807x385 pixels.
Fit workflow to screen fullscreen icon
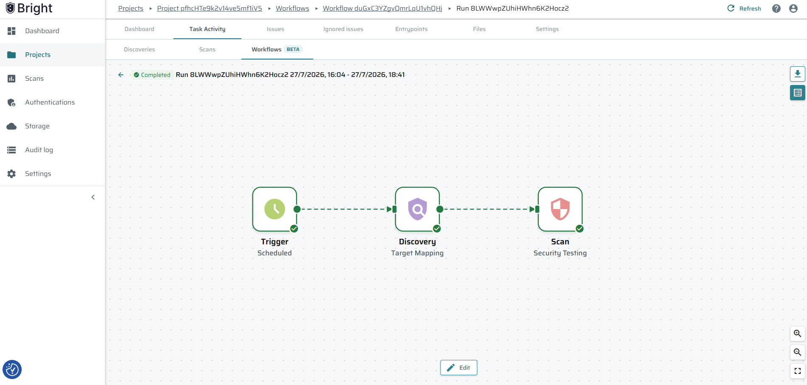(x=798, y=371)
